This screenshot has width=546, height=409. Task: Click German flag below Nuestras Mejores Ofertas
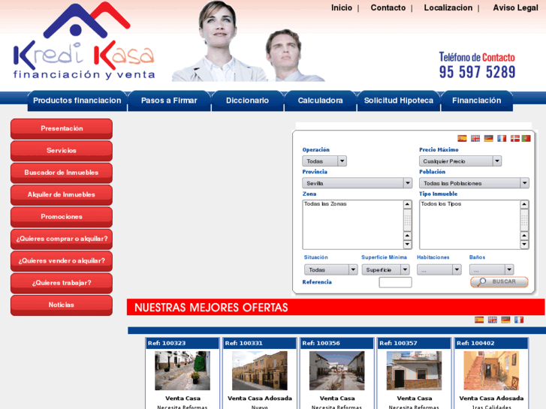pos(505,320)
